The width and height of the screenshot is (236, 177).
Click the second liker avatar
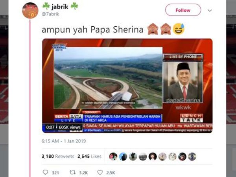coord(123,157)
